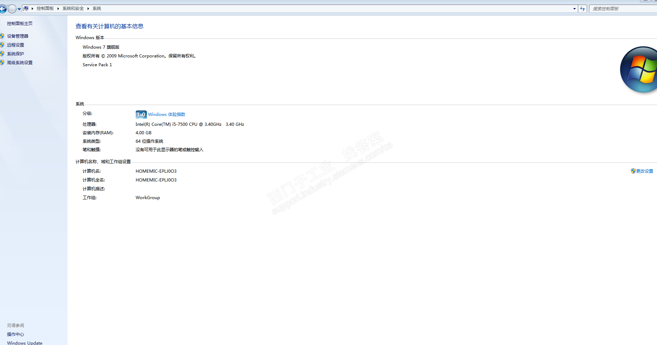This screenshot has width=657, height=345.
Task: Click the "计算机描述:" label
Action: coord(94,189)
